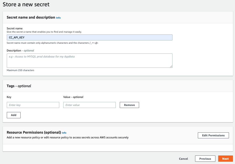The width and height of the screenshot is (235, 164).
Task: Grab the Description text area resize handle
Action: coord(171,66)
